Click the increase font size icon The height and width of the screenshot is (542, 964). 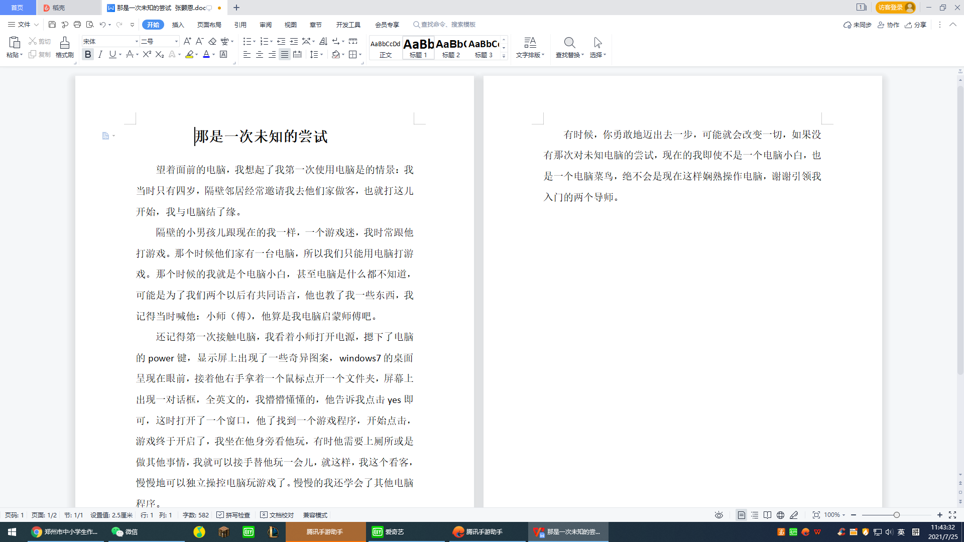pos(187,41)
